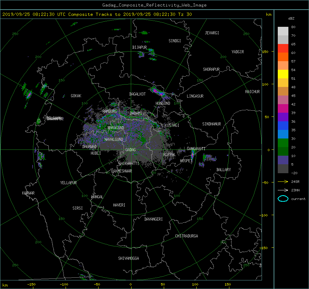Image resolution: width=309 pixels, height=289 pixels.
Task: Click the yellow 24SR arrow legend icon
Action: tap(283, 181)
